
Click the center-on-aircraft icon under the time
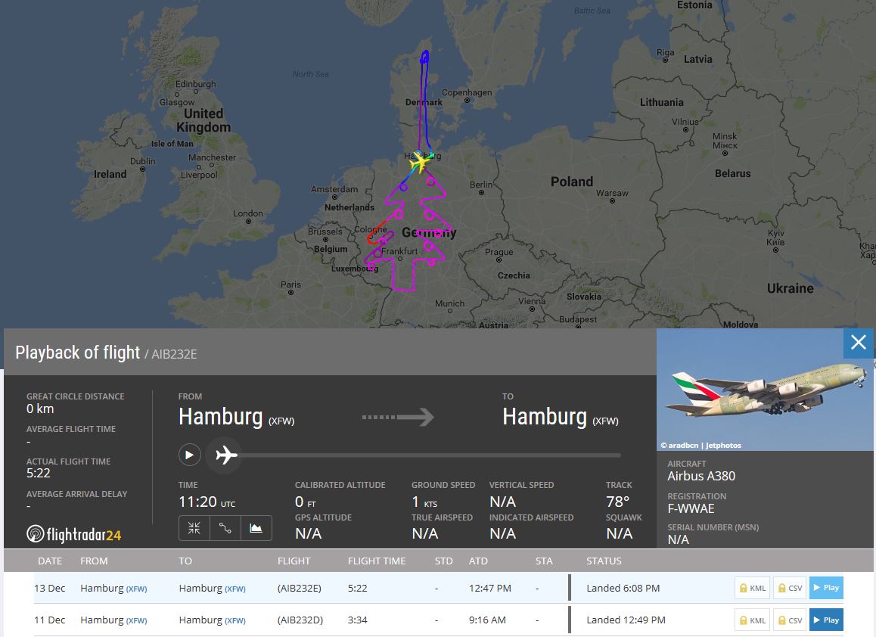[x=194, y=528]
